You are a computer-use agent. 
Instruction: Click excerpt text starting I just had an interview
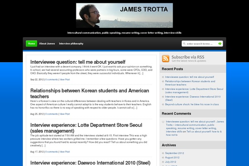(91, 70)
